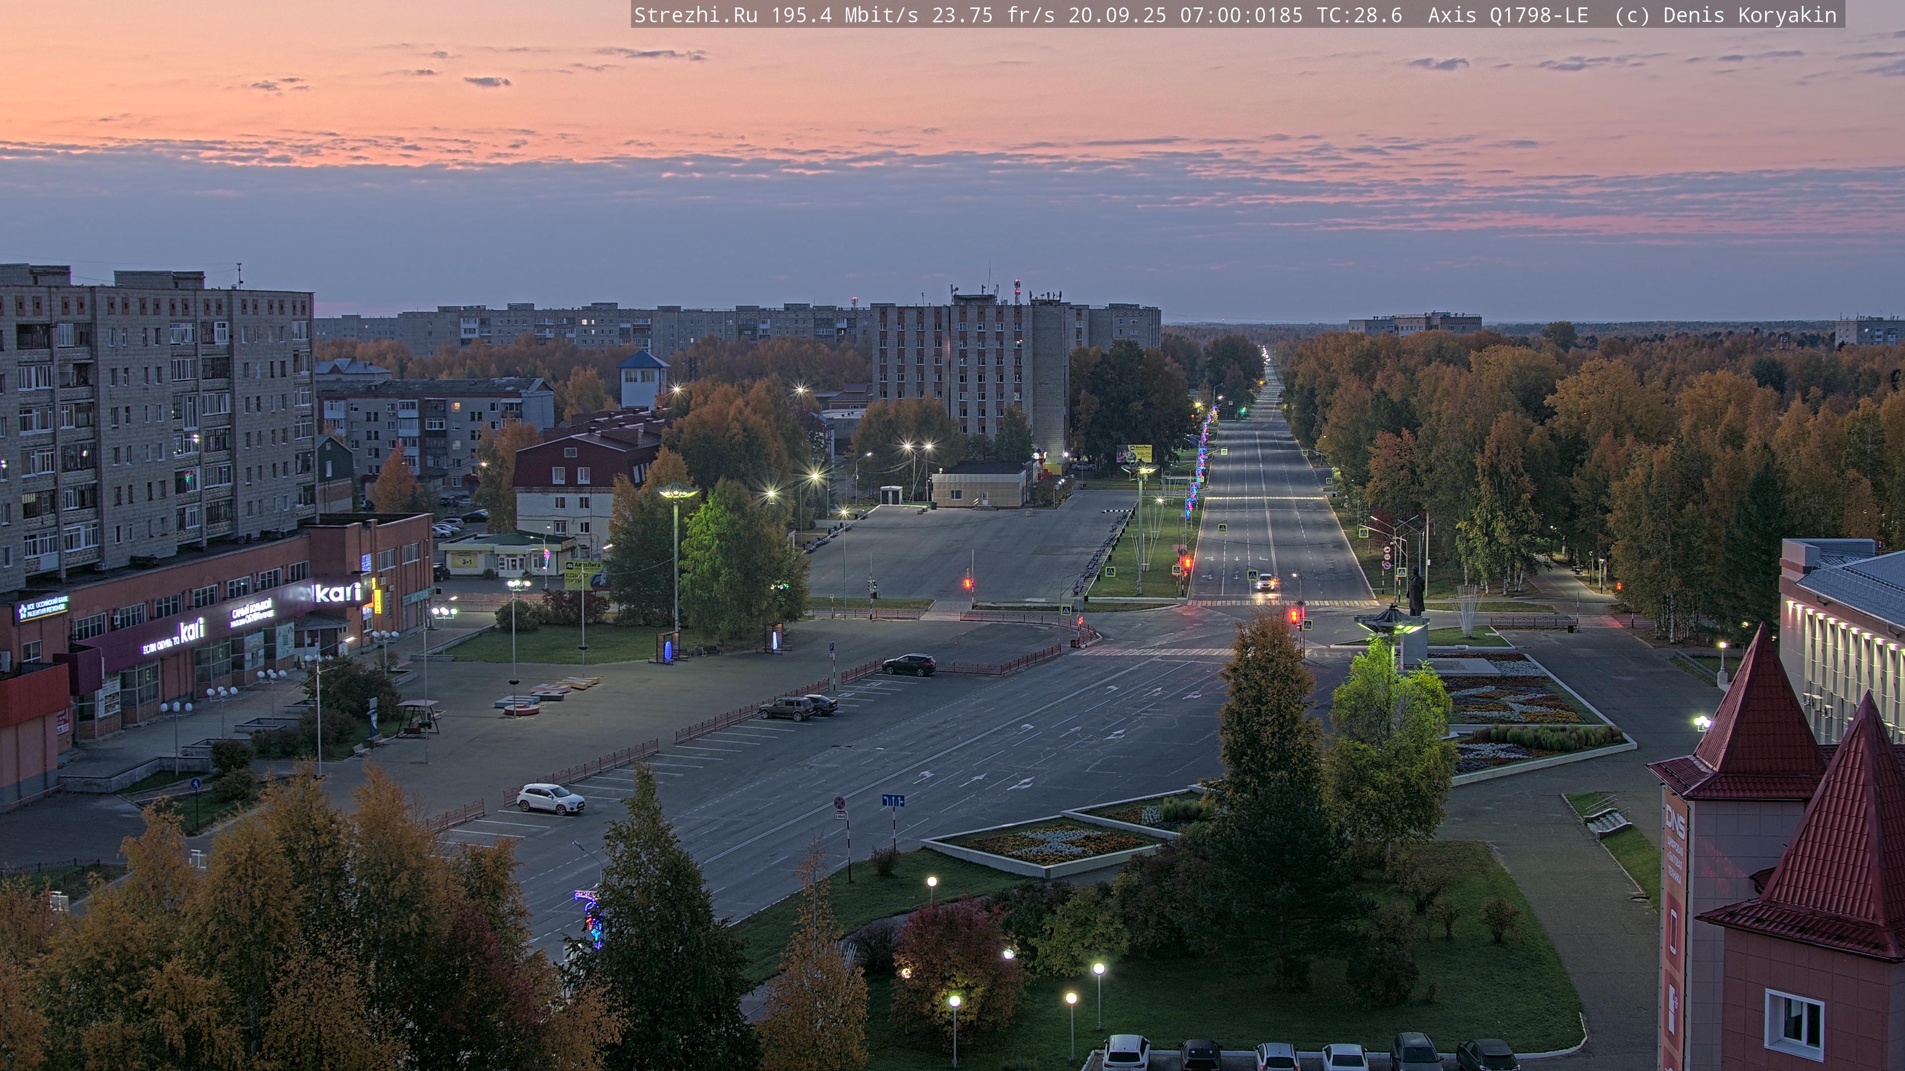Click the approaching car with headlights on
This screenshot has width=1905, height=1071.
1266,583
